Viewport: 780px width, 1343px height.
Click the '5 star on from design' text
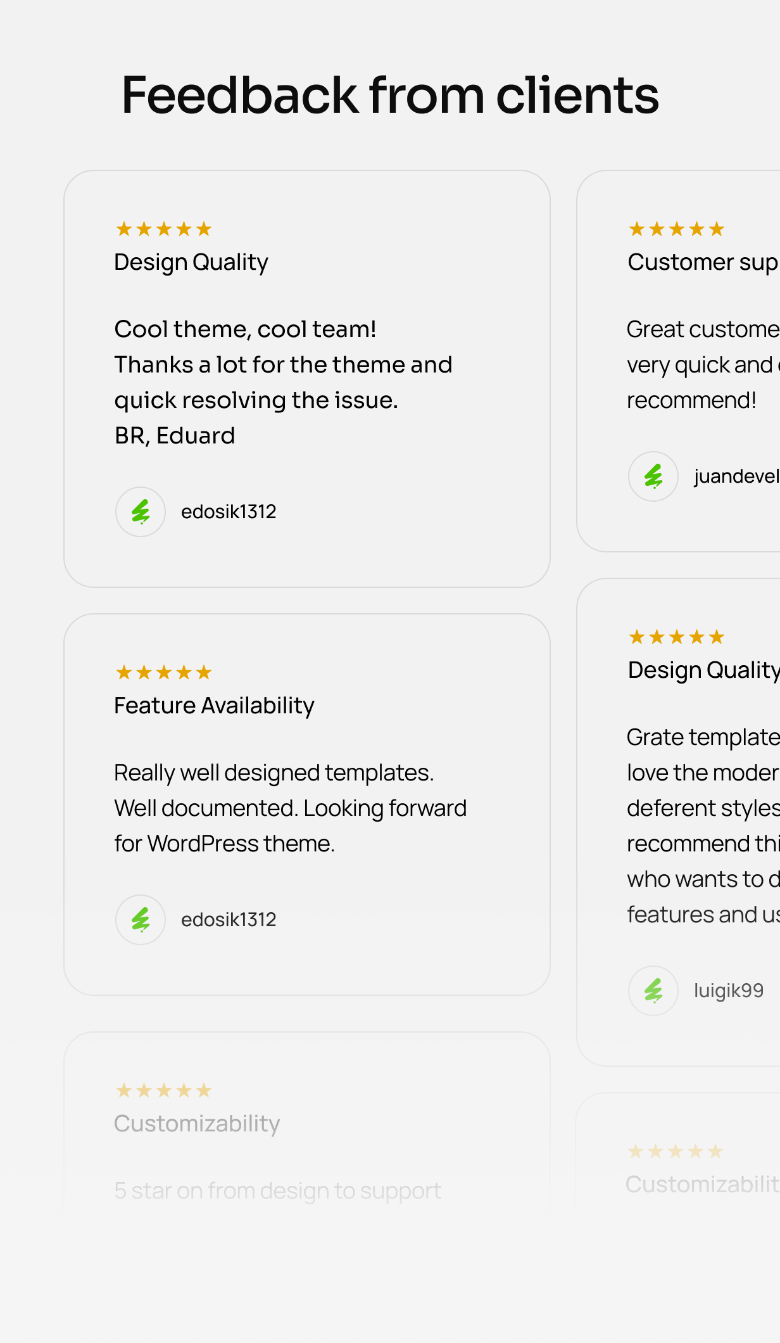(277, 1191)
